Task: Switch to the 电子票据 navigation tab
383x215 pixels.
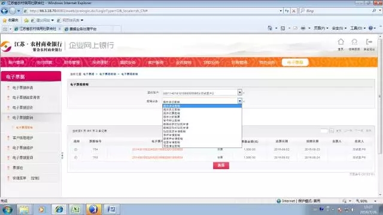Action: (295, 62)
